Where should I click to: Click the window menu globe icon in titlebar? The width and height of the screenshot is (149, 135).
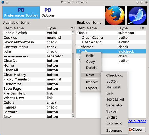click(x=3, y=2)
